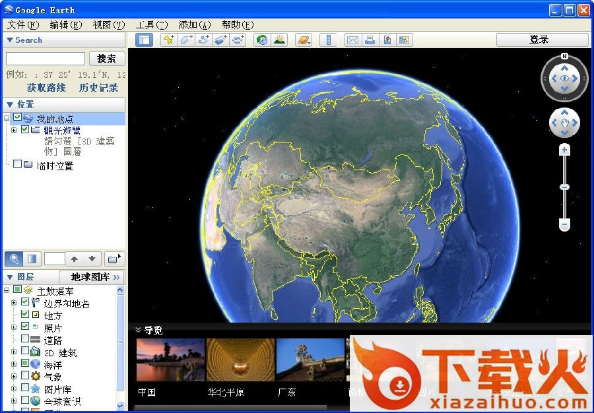594x413 pixels.
Task: Open the 文件(F) menu
Action: click(24, 25)
